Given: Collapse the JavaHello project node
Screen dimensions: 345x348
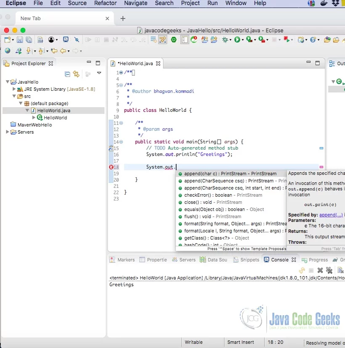Looking at the screenshot, I should tap(7, 82).
